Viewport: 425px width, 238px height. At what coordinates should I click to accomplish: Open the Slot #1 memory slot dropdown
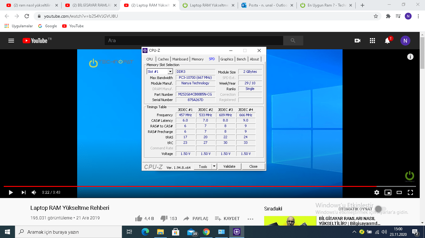coord(160,72)
